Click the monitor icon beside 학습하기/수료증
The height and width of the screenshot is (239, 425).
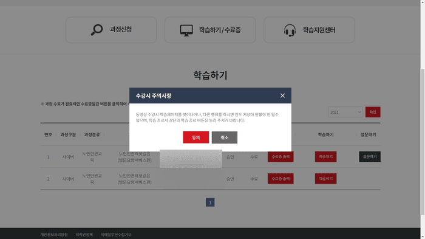click(186, 30)
